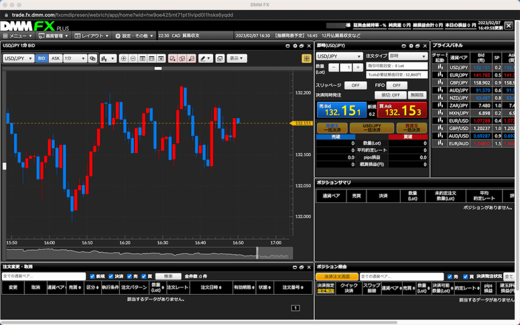Viewport: 520px width, 325px height.
Task: Open the order panel USD/JPY pair dropdown
Action: click(339, 56)
